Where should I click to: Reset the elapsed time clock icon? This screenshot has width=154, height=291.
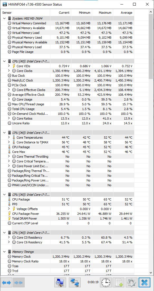tap(106, 283)
